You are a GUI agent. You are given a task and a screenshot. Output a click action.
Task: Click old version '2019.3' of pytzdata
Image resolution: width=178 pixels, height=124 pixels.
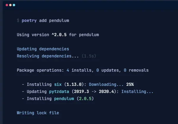(x=81, y=91)
